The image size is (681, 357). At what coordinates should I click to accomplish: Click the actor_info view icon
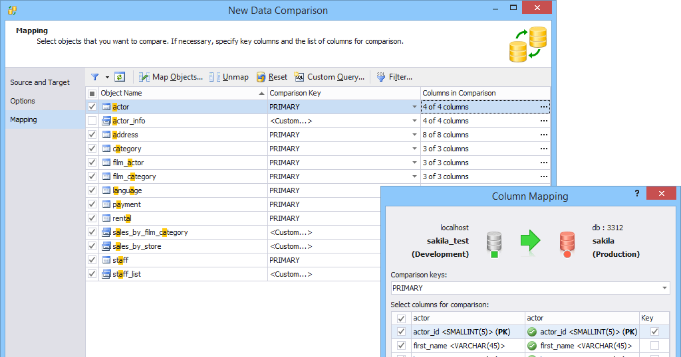coord(106,121)
